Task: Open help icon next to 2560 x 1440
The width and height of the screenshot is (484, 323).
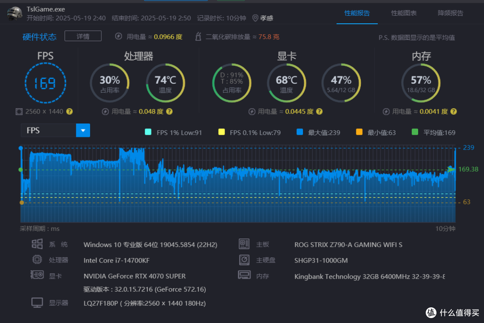Action: pyautogui.click(x=69, y=111)
